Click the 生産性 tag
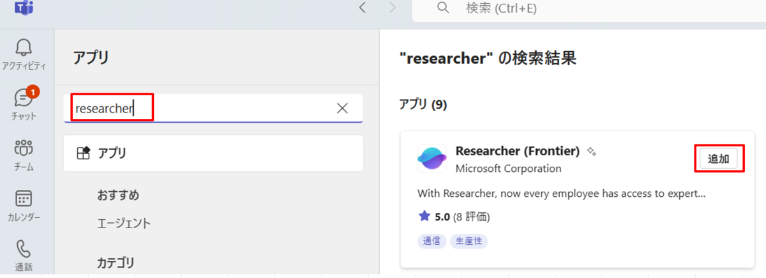The height and width of the screenshot is (278, 766). point(469,242)
